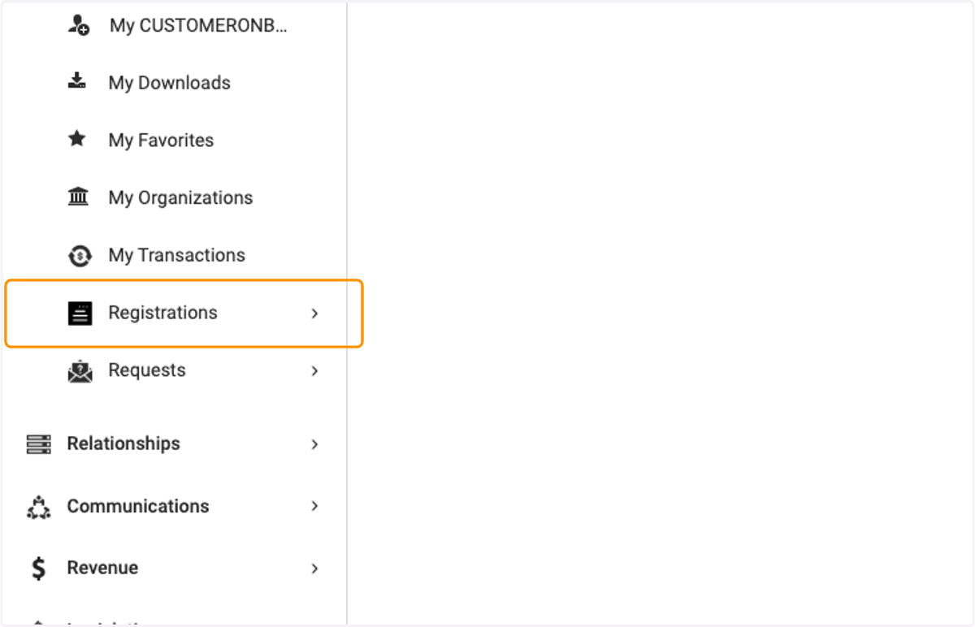This screenshot has height=627, width=975.
Task: Click the Relationships server-stack icon
Action: [38, 444]
